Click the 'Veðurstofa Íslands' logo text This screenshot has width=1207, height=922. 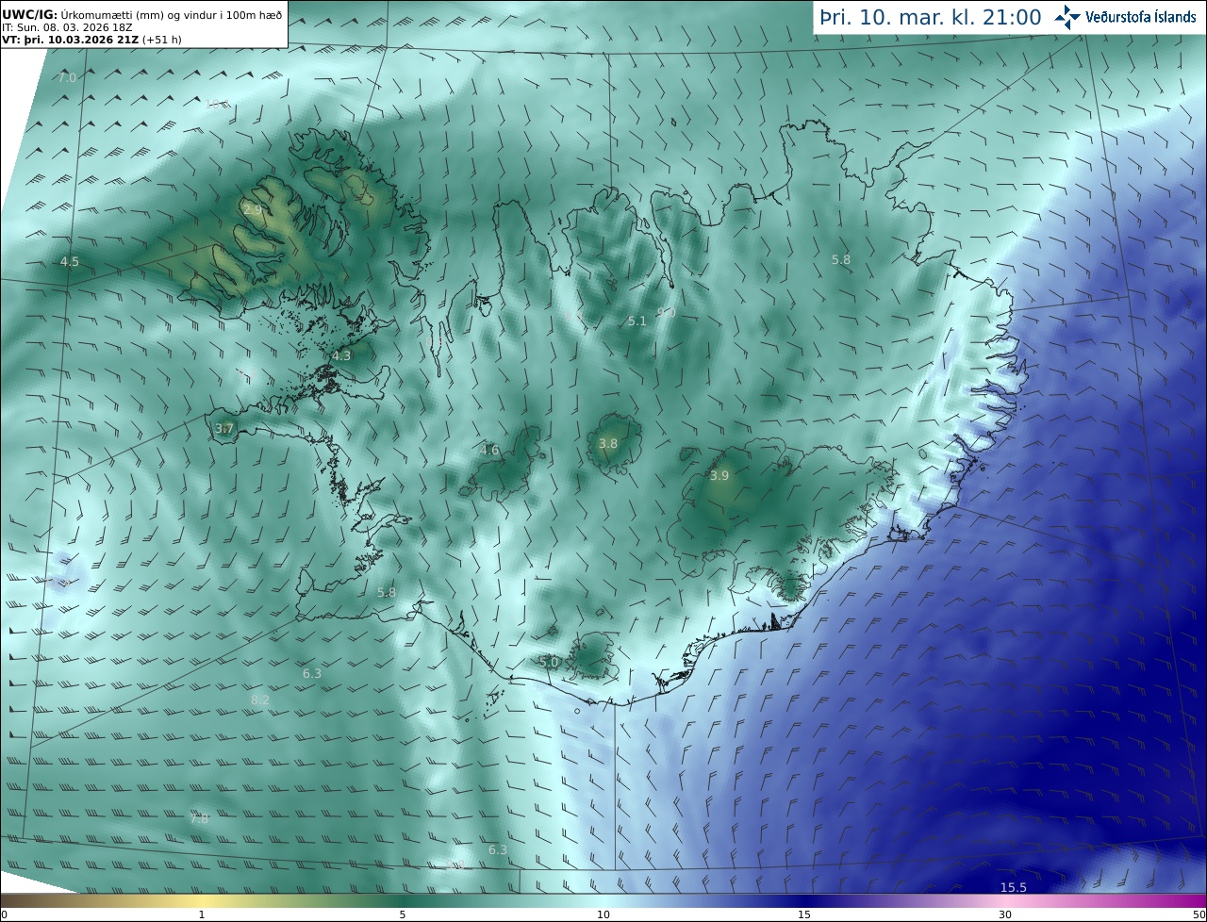click(1141, 18)
